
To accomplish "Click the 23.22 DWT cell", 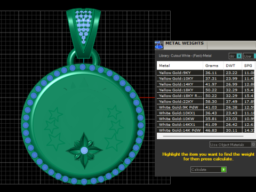I will coord(233,73).
